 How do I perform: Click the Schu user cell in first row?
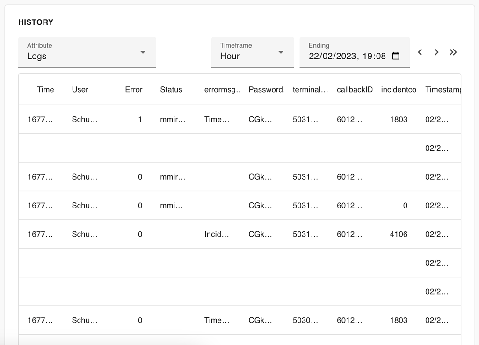(84, 119)
